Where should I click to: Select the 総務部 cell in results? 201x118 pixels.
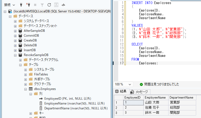click(182, 108)
